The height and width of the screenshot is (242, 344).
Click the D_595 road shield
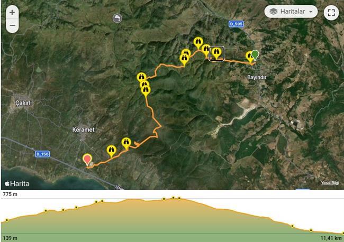click(236, 24)
